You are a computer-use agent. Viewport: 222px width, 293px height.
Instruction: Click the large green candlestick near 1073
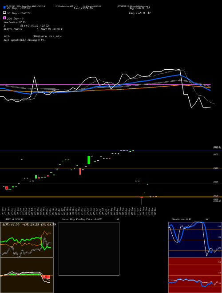pyautogui.click(x=89, y=160)
